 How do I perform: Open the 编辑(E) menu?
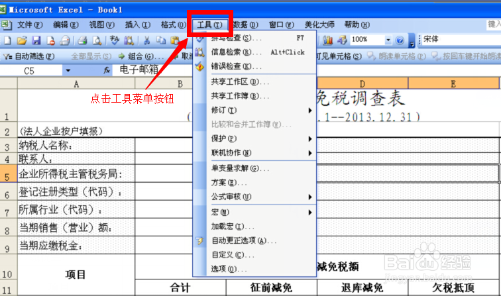pos(66,25)
